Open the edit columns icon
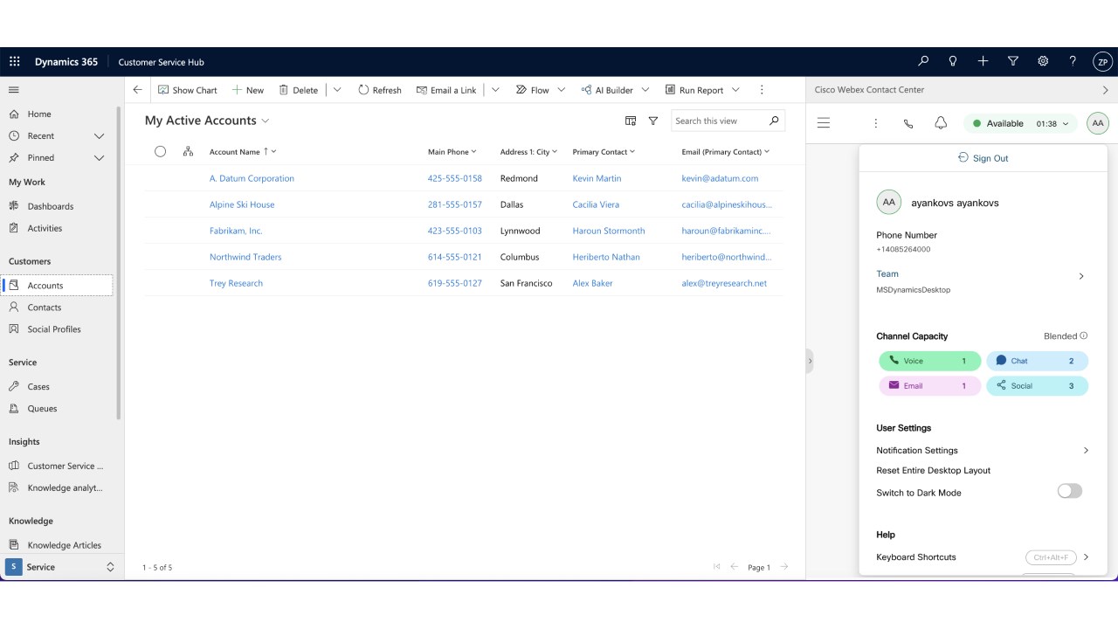The height and width of the screenshot is (629, 1118). point(631,121)
